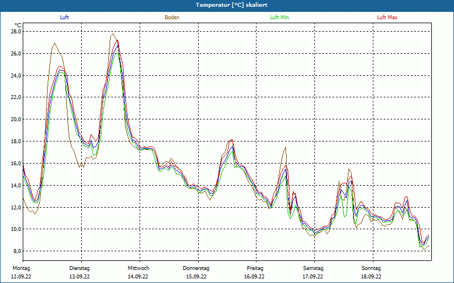This screenshot has height=283, width=454.
Task: Click the date '17.09.22'
Action: (x=313, y=277)
